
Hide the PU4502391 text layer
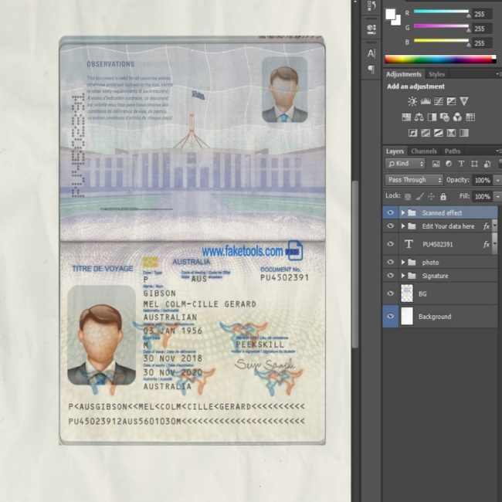390,244
